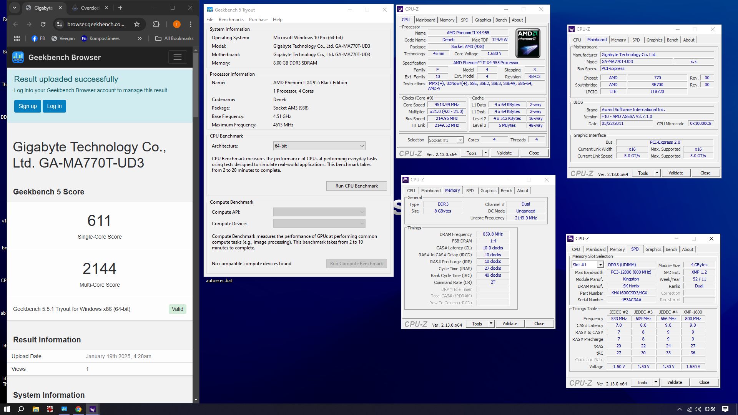Click the autoexec.bat desktop file label

[219, 281]
